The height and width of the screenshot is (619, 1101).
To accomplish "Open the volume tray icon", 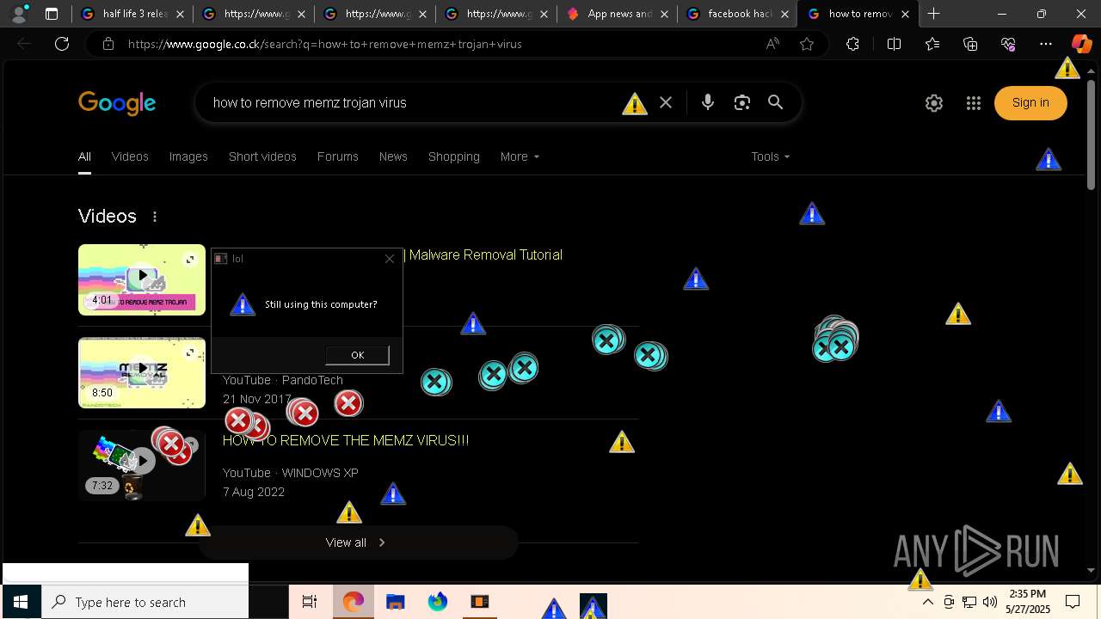I will [x=990, y=602].
